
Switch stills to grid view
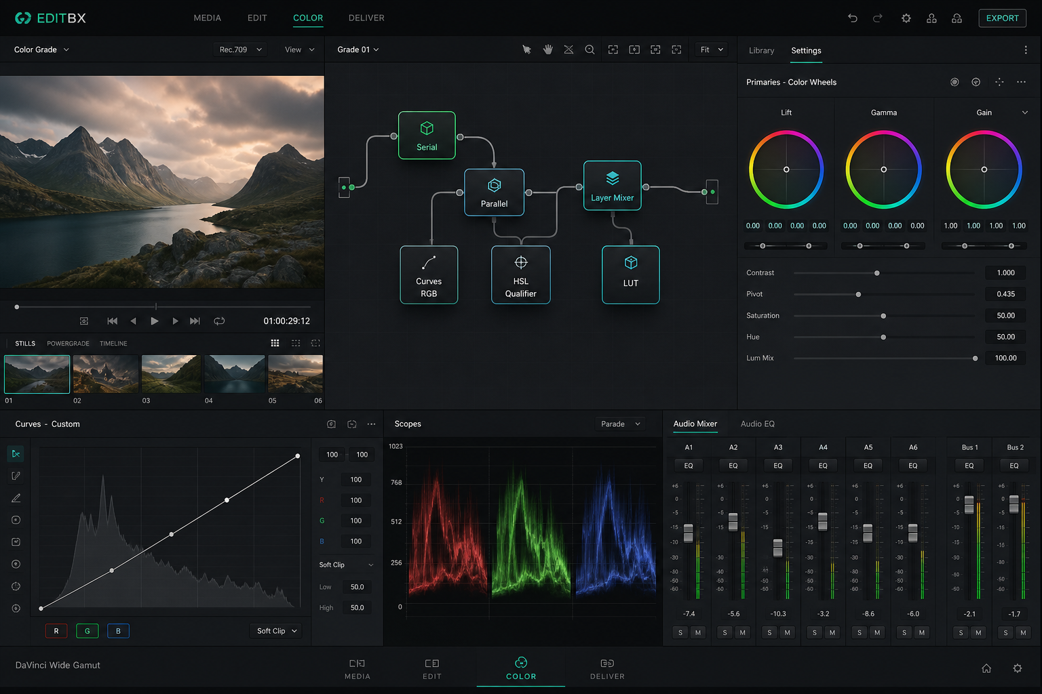pos(275,344)
